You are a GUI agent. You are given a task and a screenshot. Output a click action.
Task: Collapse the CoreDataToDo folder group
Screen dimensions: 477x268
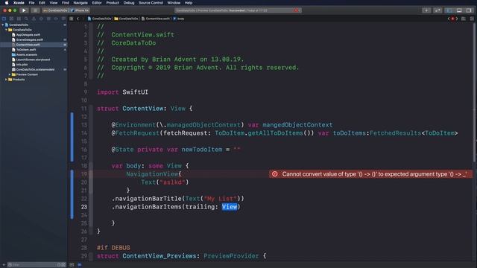pyautogui.click(x=7, y=30)
